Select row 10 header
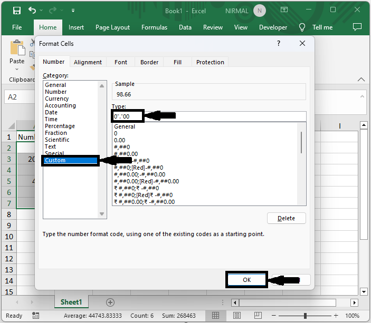This screenshot has height=323, width=371. 9,237
